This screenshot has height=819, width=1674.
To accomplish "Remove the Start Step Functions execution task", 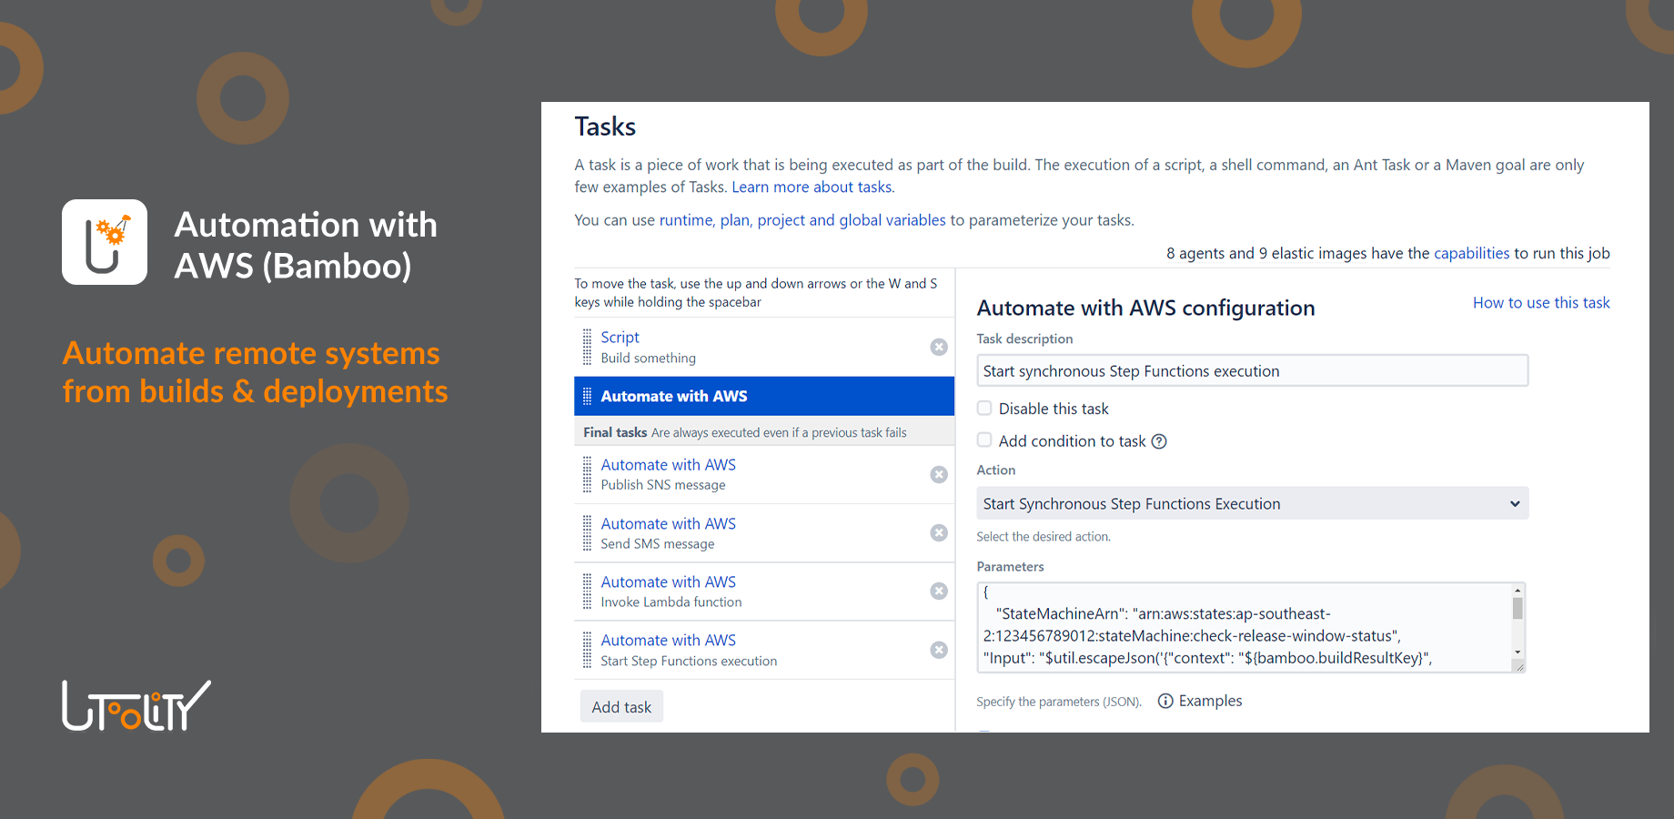I will pyautogui.click(x=939, y=649).
